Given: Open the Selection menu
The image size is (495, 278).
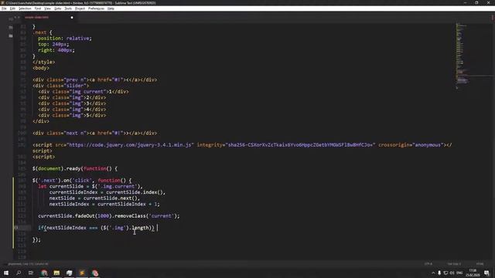Looking at the screenshot, I should (x=25, y=8).
